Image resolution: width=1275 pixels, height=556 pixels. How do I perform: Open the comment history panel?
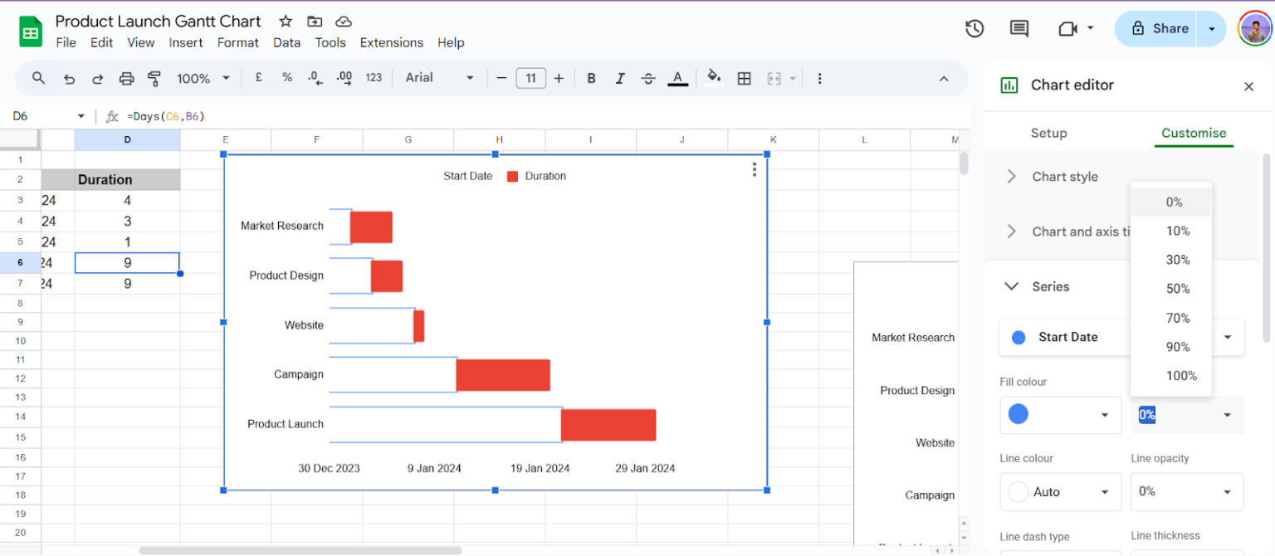[x=1018, y=28]
